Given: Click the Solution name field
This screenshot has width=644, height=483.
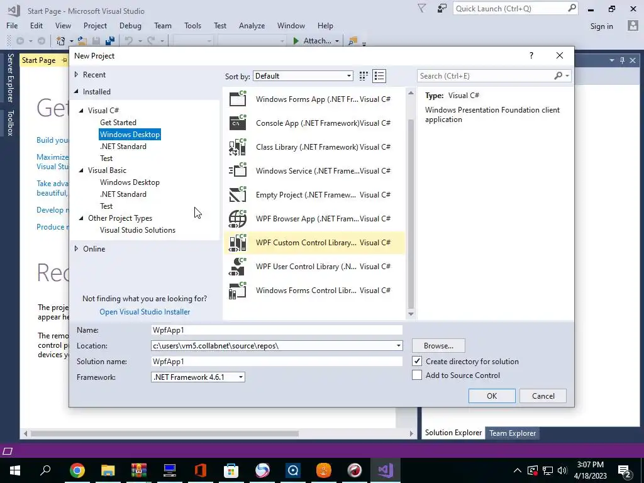Looking at the screenshot, I should 277,362.
